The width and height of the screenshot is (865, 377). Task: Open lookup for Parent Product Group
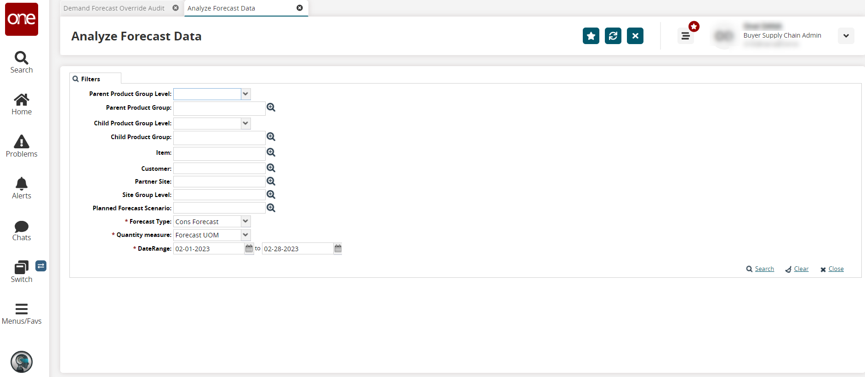coord(271,107)
